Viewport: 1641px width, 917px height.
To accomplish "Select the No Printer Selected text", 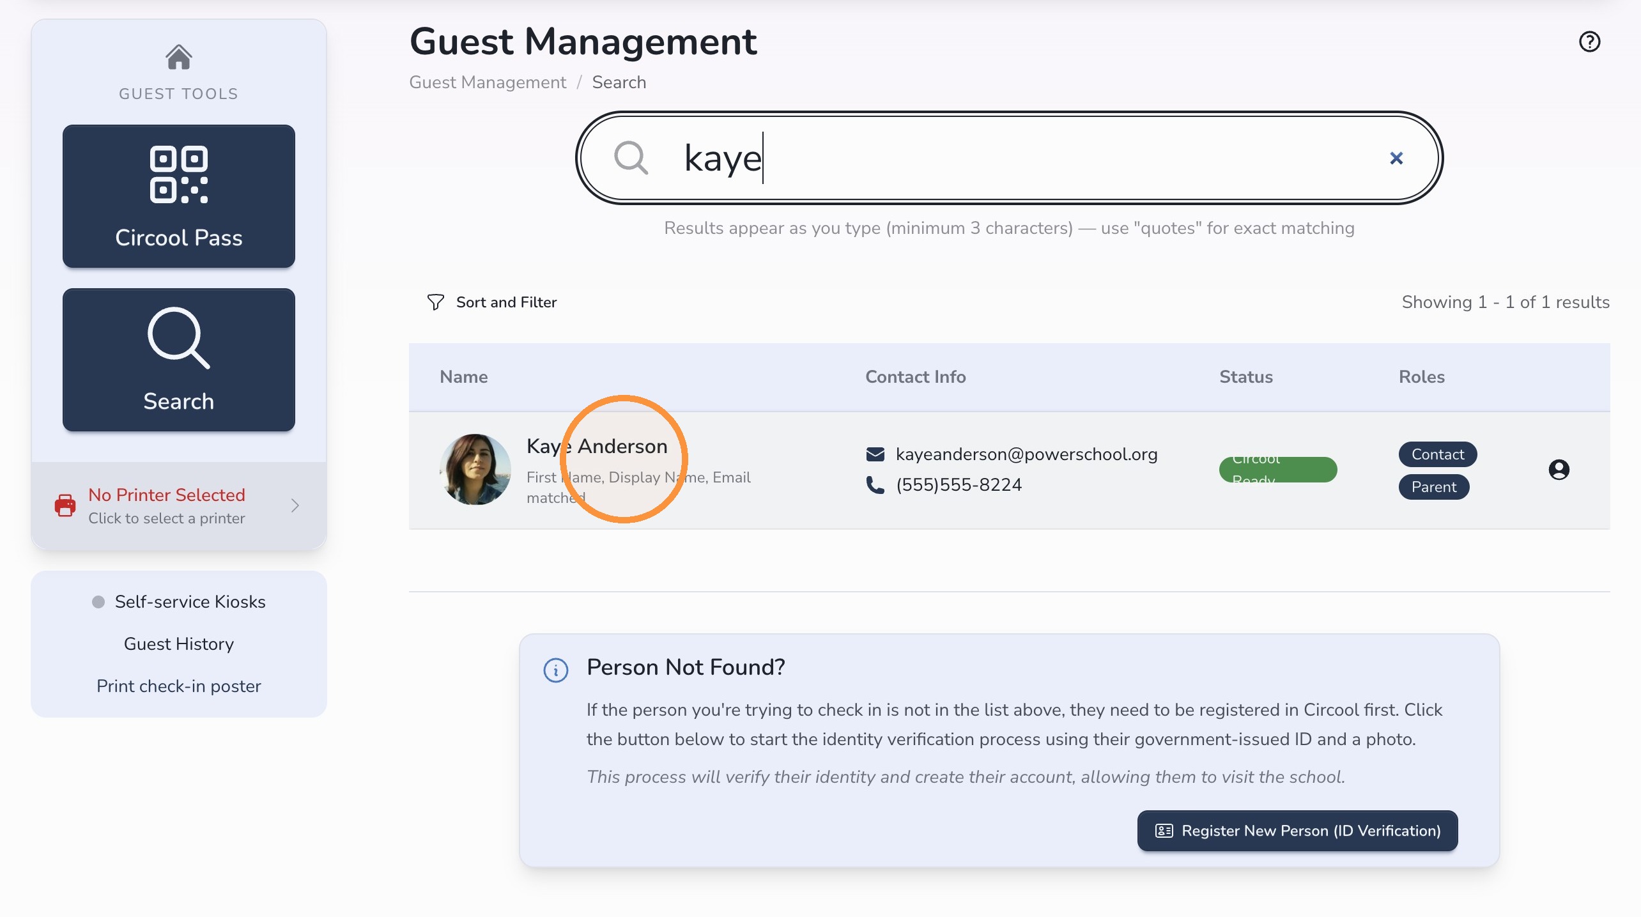I will [x=167, y=495].
